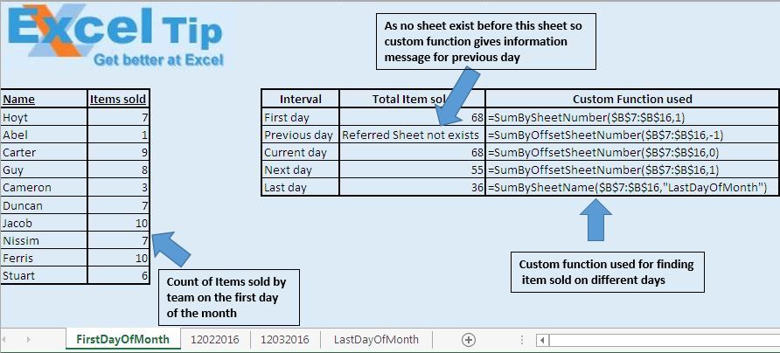Add a new sheet with plus icon
780x353 pixels.
tap(468, 340)
